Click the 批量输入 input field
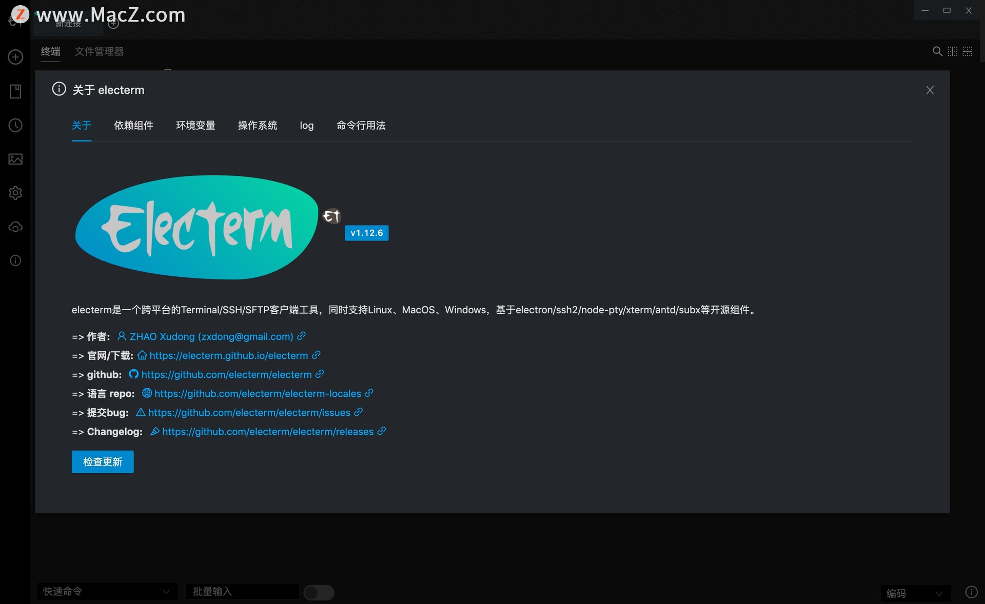The width and height of the screenshot is (985, 604). 242,592
